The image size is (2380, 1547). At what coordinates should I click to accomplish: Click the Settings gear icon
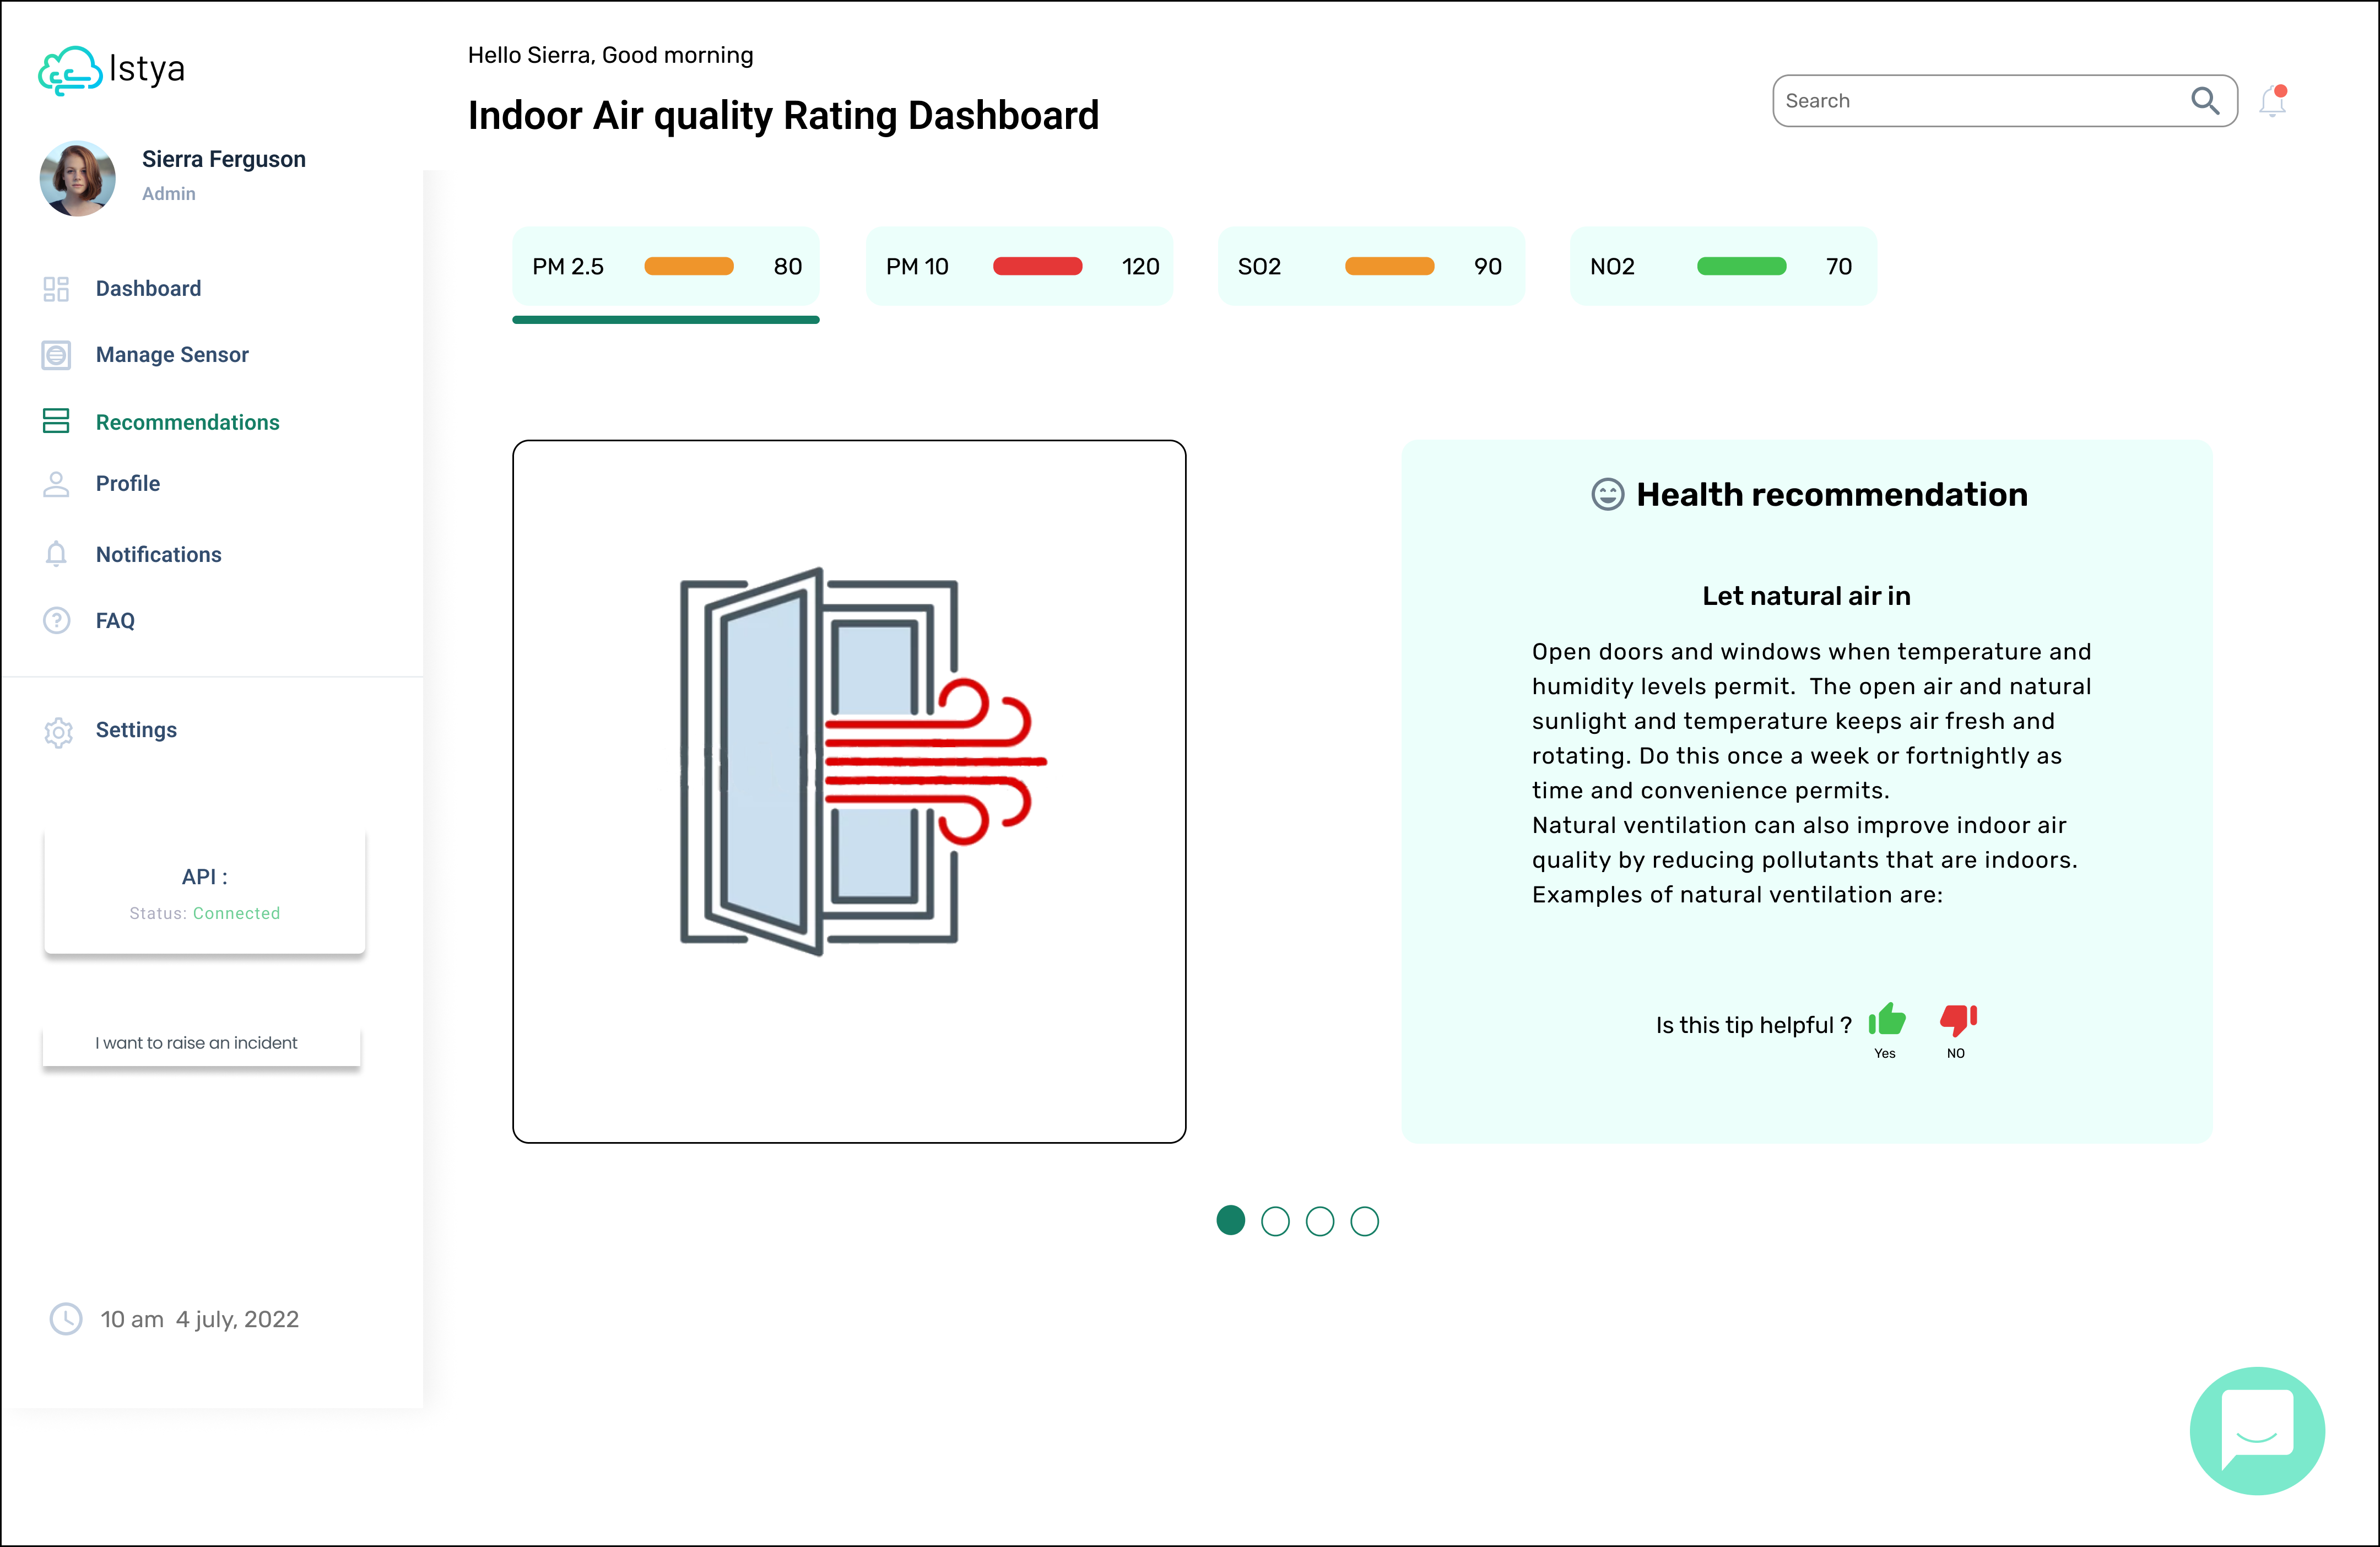[x=58, y=731]
